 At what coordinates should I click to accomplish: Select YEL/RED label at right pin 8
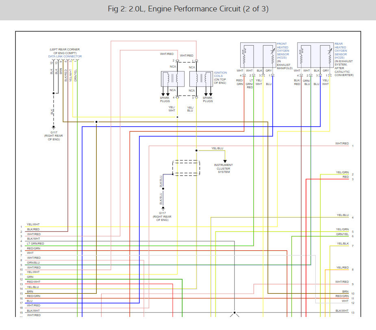point(342,268)
